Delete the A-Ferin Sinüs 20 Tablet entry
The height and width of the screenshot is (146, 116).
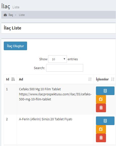click(x=101, y=138)
